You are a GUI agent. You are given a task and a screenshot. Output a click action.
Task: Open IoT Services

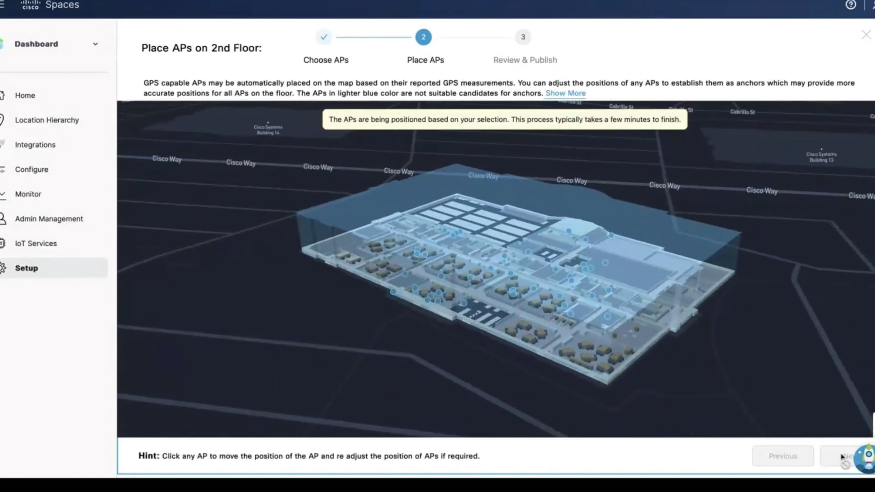click(x=36, y=243)
